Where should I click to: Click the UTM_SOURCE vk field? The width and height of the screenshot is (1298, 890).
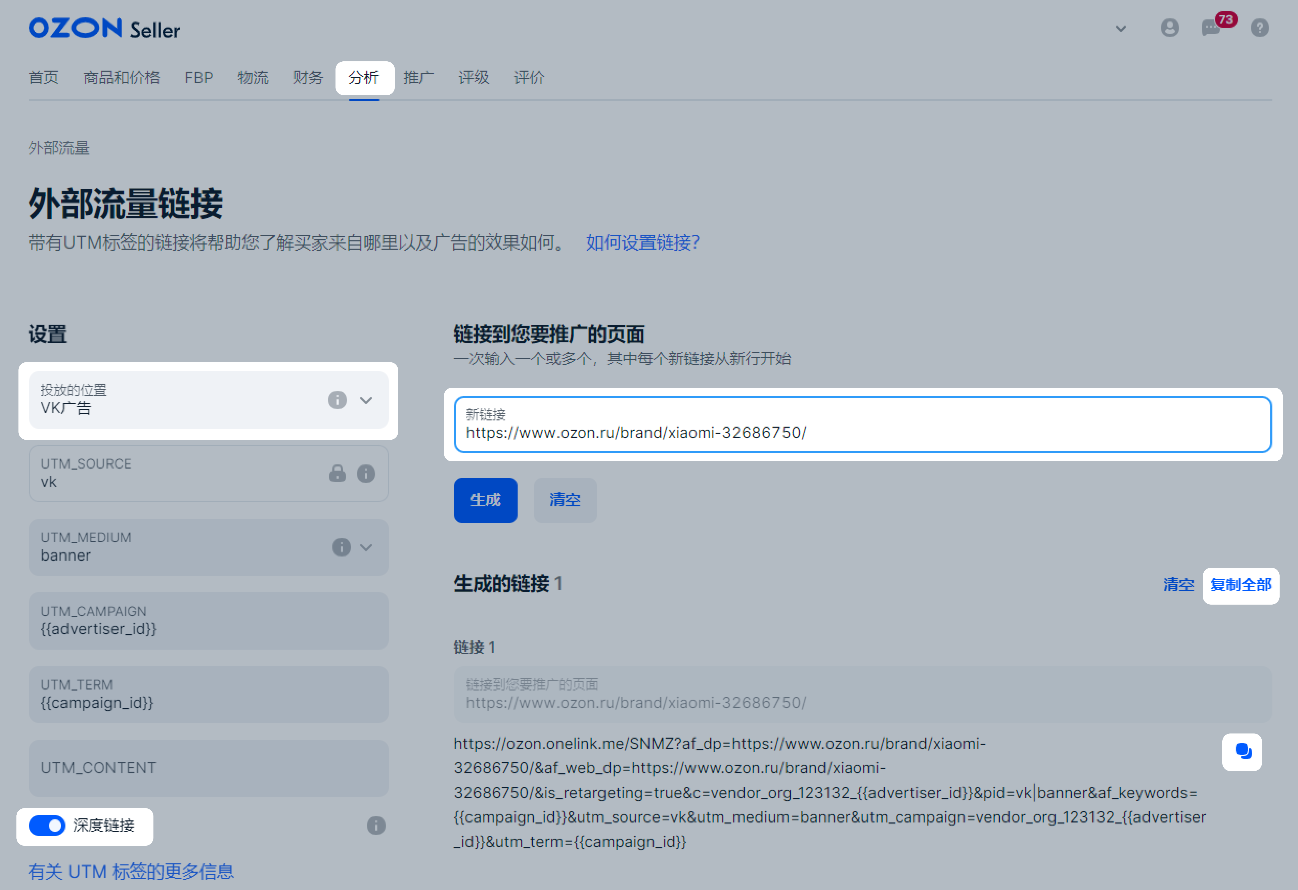(x=208, y=474)
